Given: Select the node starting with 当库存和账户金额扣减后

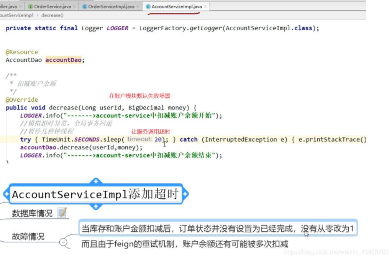Looking at the screenshot, I should click(218, 228).
